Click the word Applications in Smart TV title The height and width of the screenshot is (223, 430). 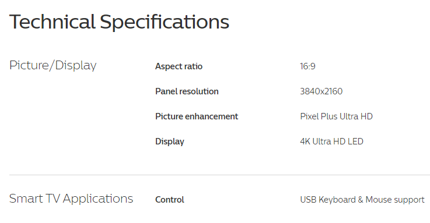click(98, 199)
